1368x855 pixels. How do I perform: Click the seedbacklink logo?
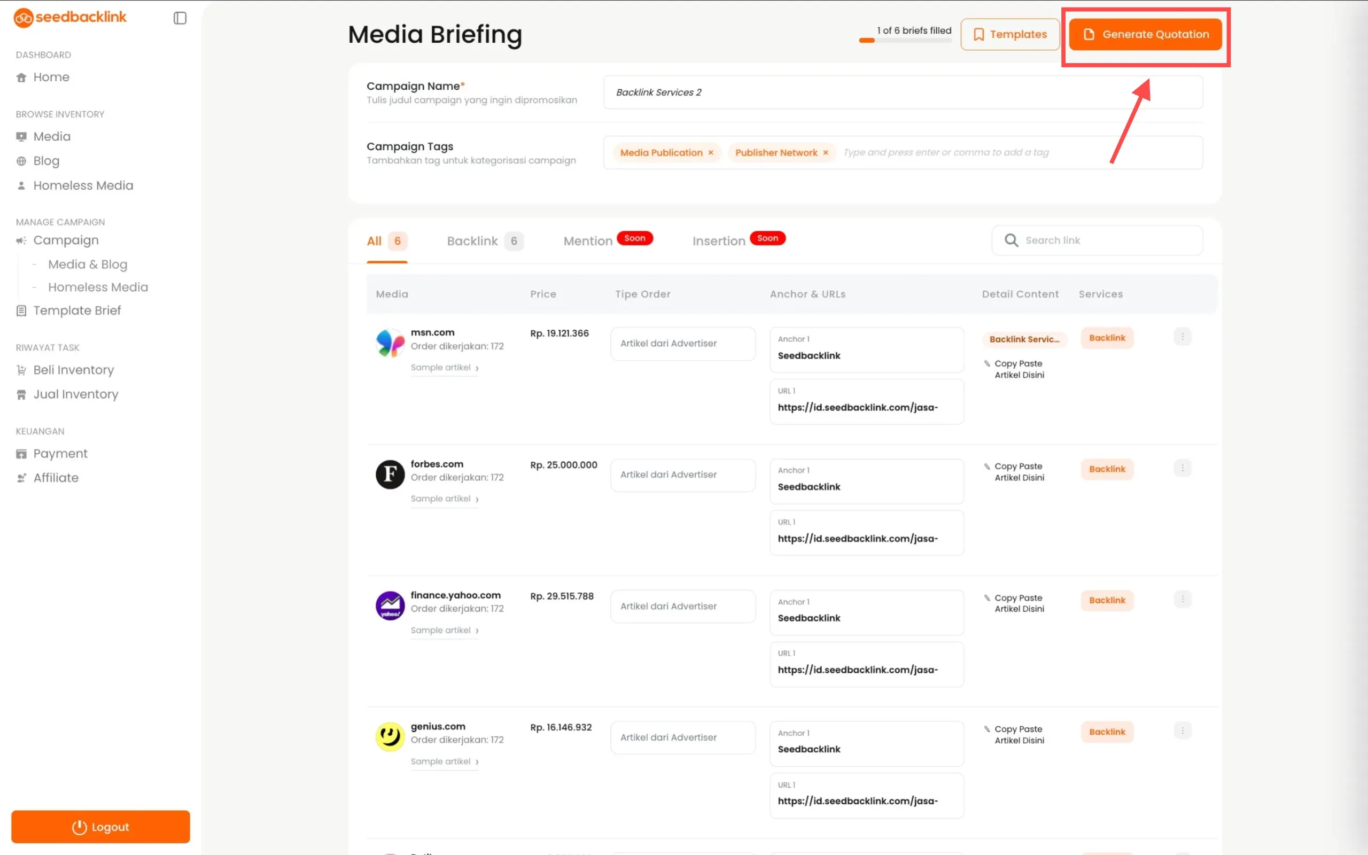(70, 18)
